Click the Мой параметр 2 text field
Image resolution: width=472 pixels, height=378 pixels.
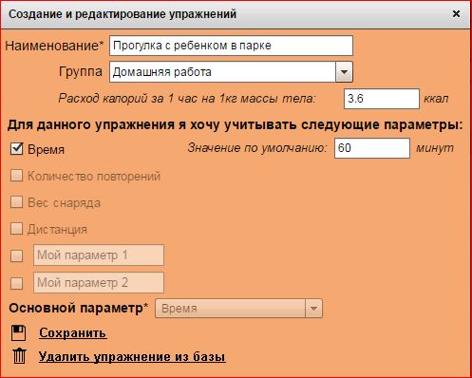pyautogui.click(x=99, y=282)
